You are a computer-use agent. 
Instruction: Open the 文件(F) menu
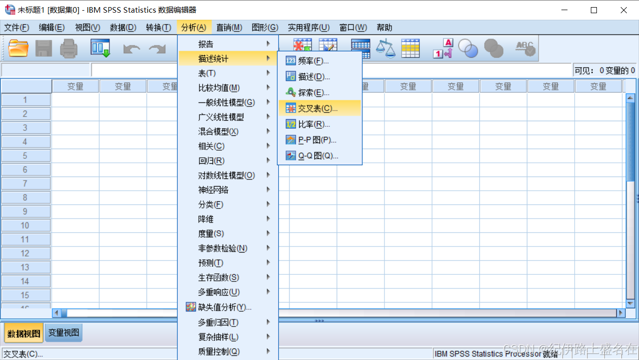tap(17, 27)
